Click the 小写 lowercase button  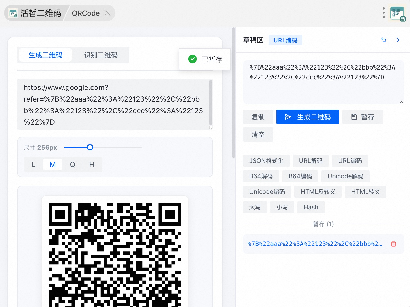click(x=282, y=207)
